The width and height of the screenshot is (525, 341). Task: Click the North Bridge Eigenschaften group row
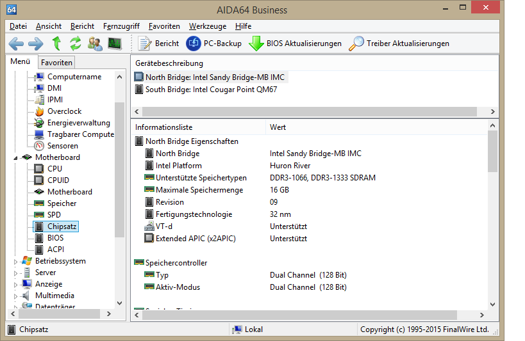coord(187,141)
